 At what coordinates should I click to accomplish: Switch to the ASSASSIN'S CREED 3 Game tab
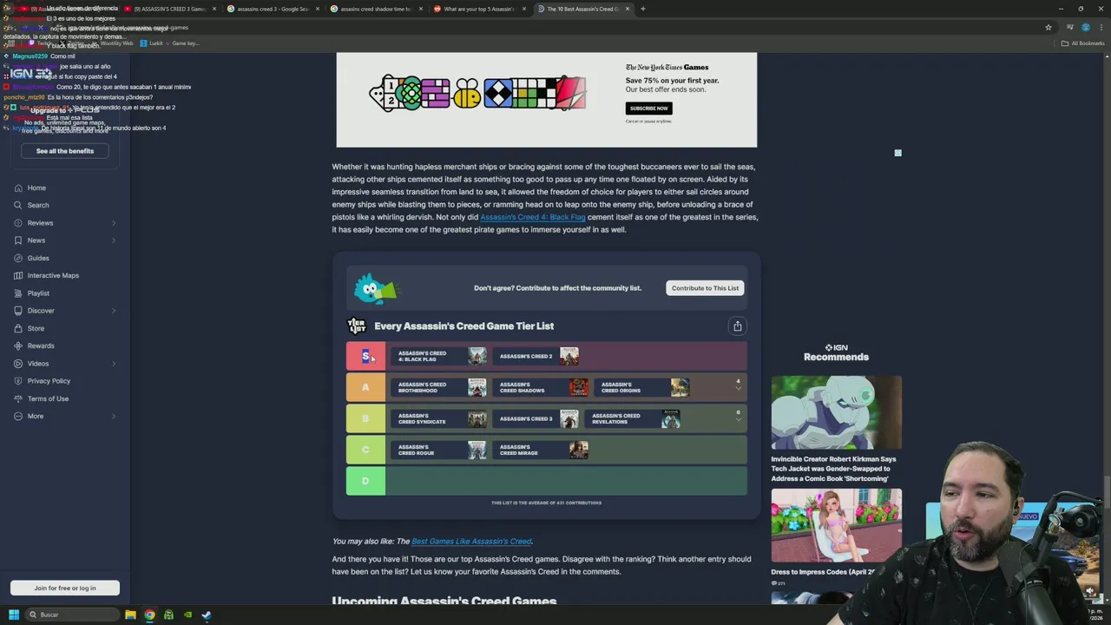169,9
